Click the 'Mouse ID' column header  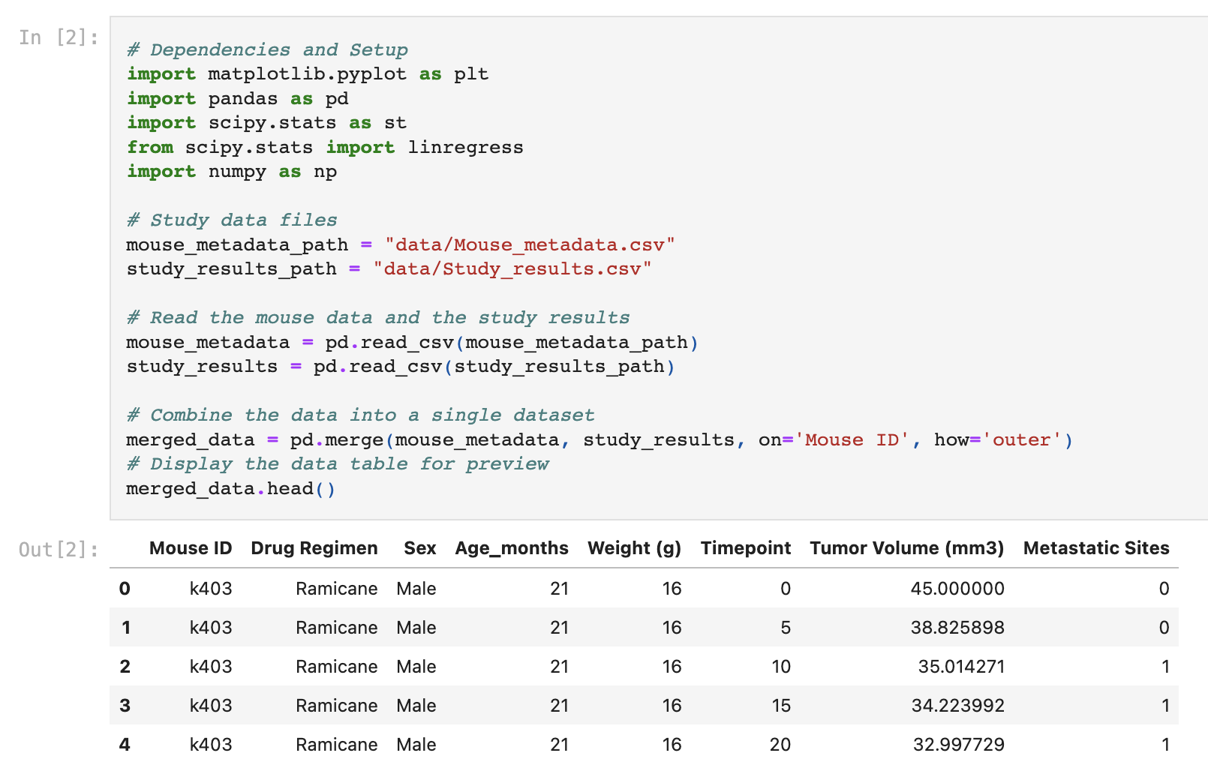click(x=191, y=548)
